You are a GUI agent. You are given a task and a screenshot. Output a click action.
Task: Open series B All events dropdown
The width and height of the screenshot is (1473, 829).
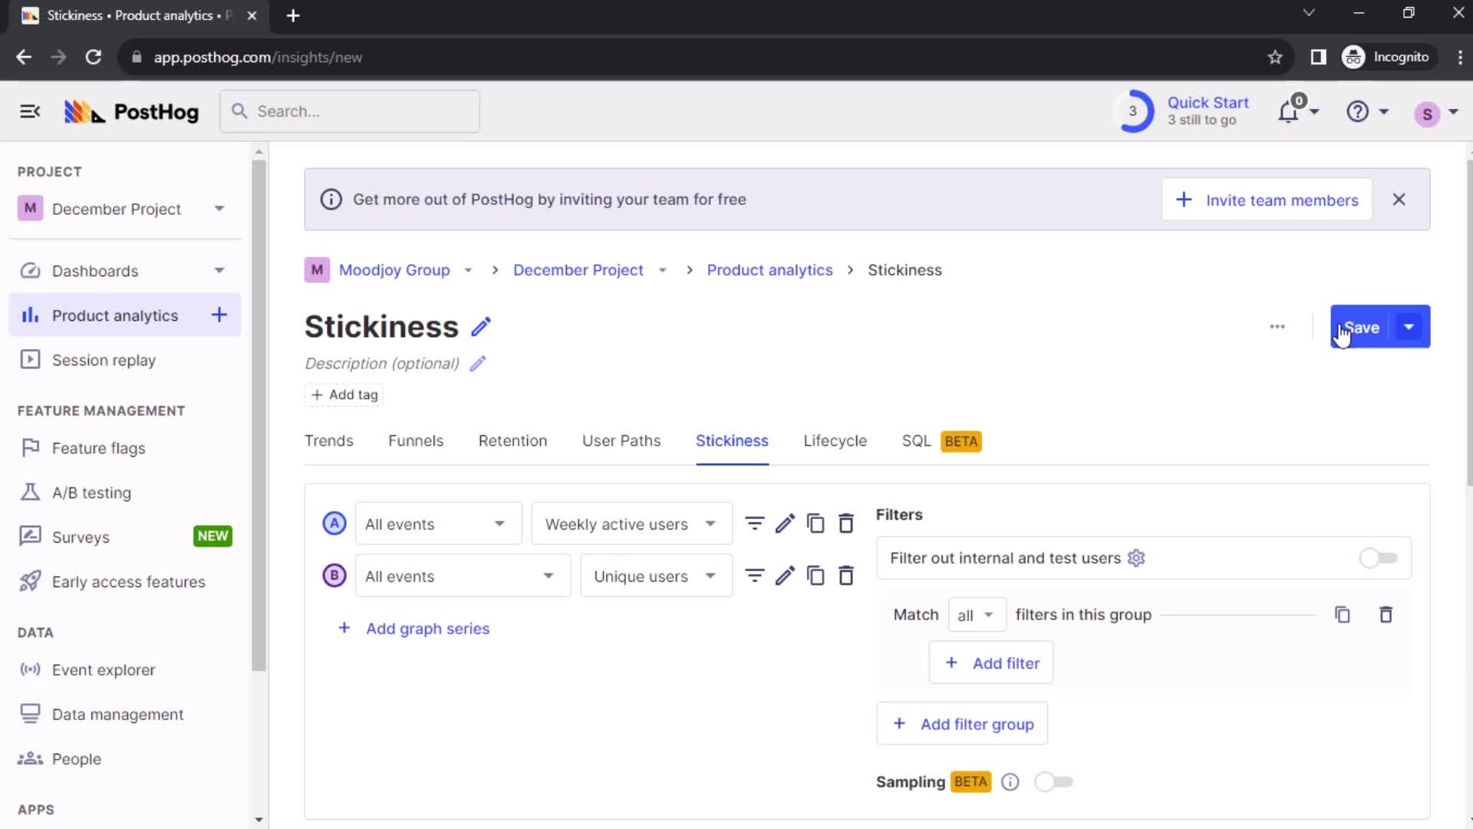point(463,576)
